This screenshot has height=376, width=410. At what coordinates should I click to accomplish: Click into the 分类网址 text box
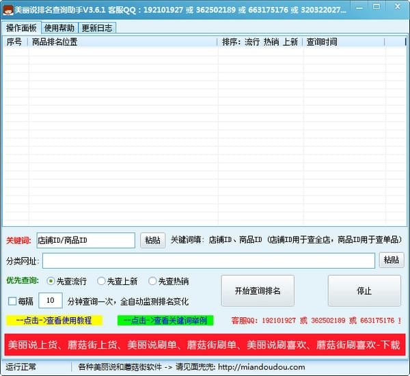[208, 260]
